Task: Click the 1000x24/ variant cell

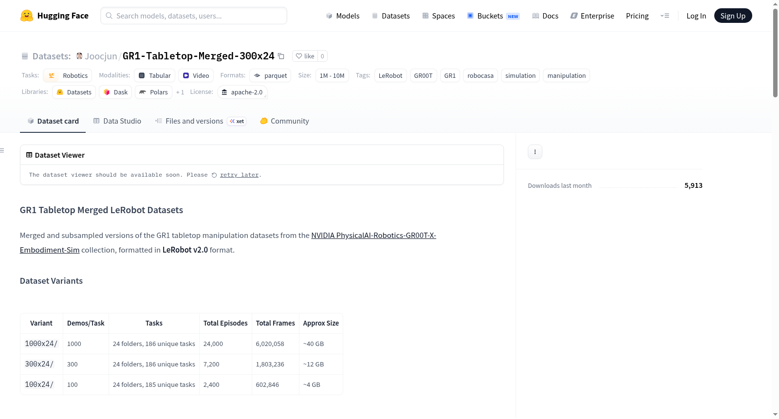Action: pyautogui.click(x=41, y=344)
